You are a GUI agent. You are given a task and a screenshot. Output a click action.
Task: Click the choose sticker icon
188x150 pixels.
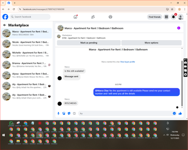[69, 113]
